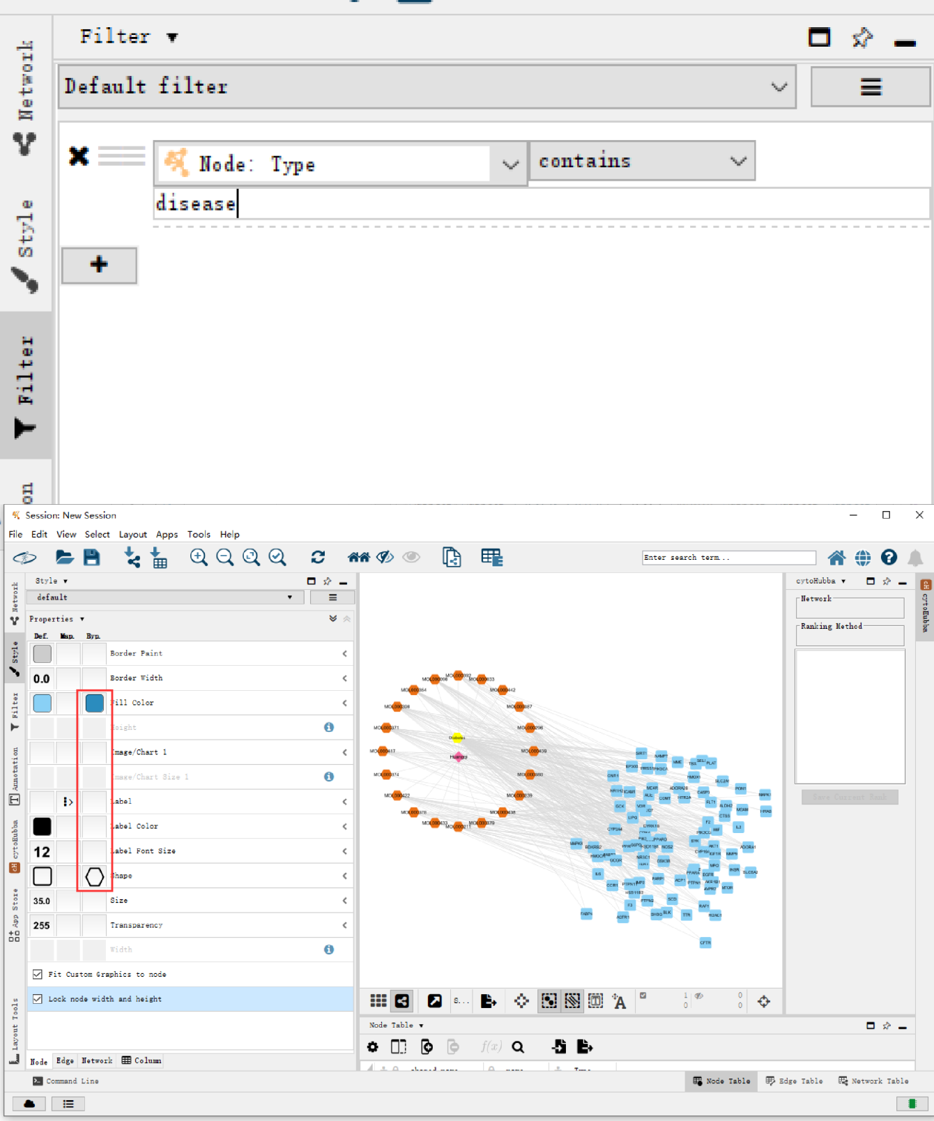Show notifications bell icon
The height and width of the screenshot is (1121, 934).
[x=915, y=558]
